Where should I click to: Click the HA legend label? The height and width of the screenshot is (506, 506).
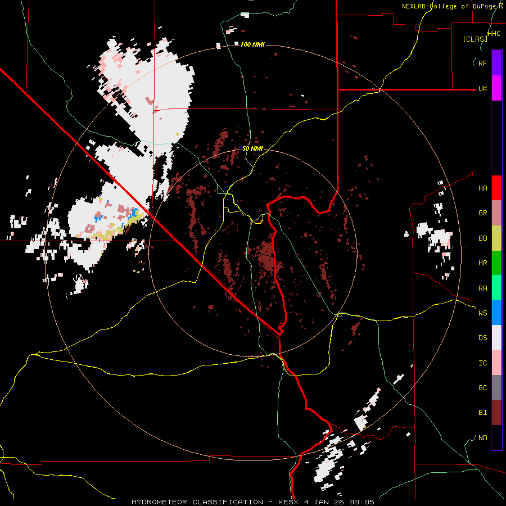click(x=482, y=188)
